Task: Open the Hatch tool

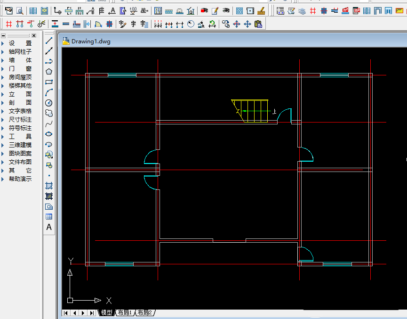Action: [x=49, y=186]
